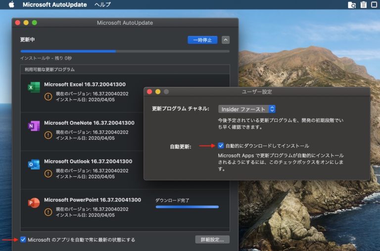Collapse the update list with chevron button
Image resolution: width=380 pixels, height=251 pixels.
click(x=226, y=40)
